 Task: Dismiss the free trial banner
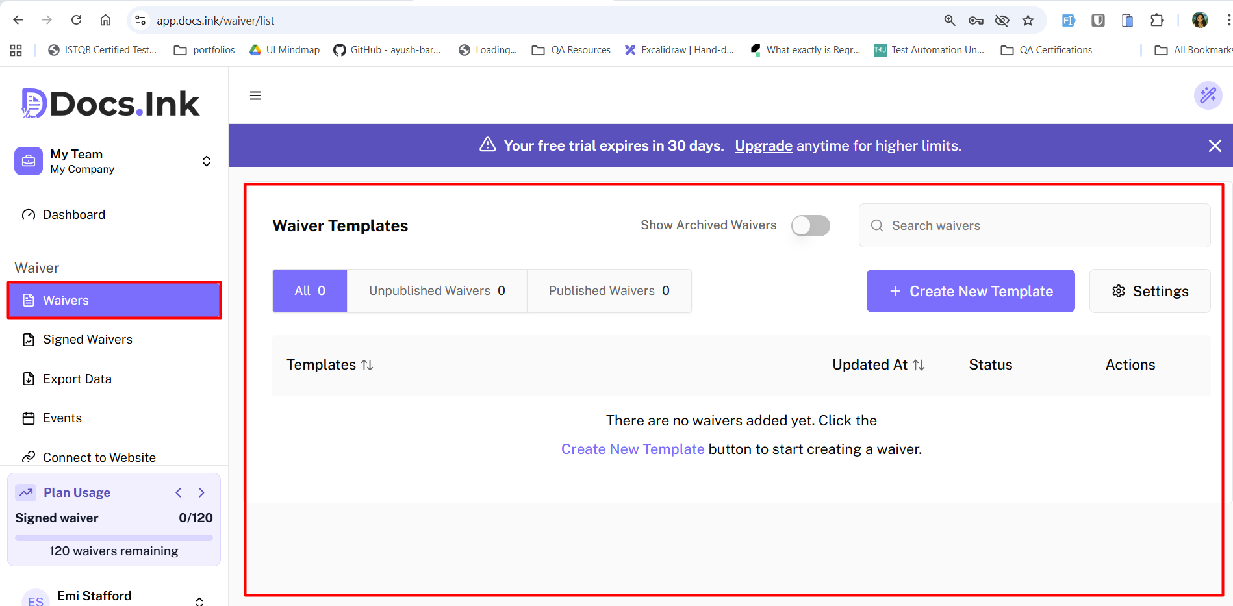click(1214, 145)
